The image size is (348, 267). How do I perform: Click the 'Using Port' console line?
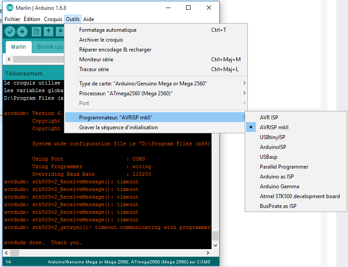pyautogui.click(x=88, y=159)
